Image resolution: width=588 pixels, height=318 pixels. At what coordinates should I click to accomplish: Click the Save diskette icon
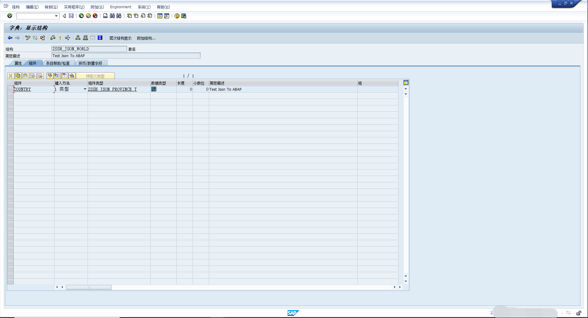(71, 16)
